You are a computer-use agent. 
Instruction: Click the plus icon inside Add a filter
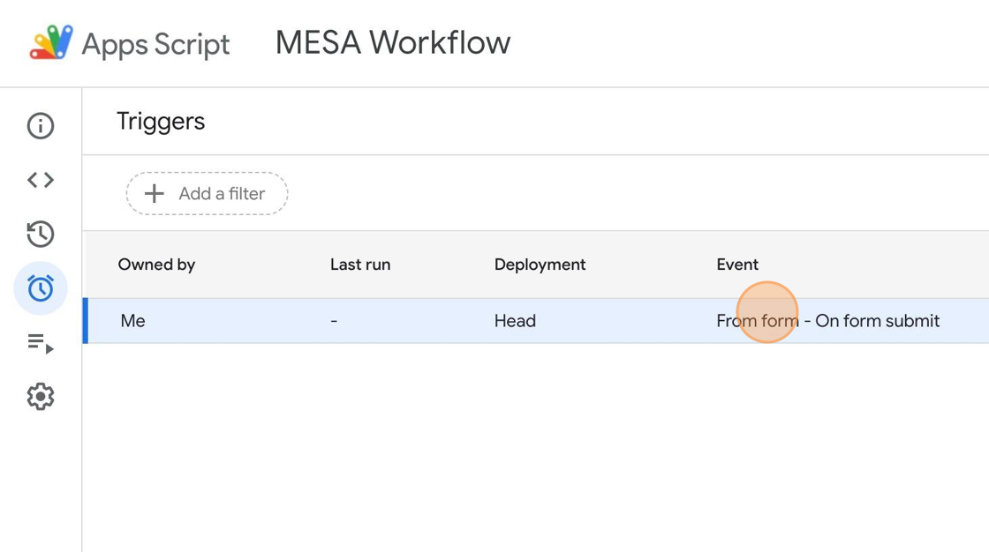(x=155, y=194)
